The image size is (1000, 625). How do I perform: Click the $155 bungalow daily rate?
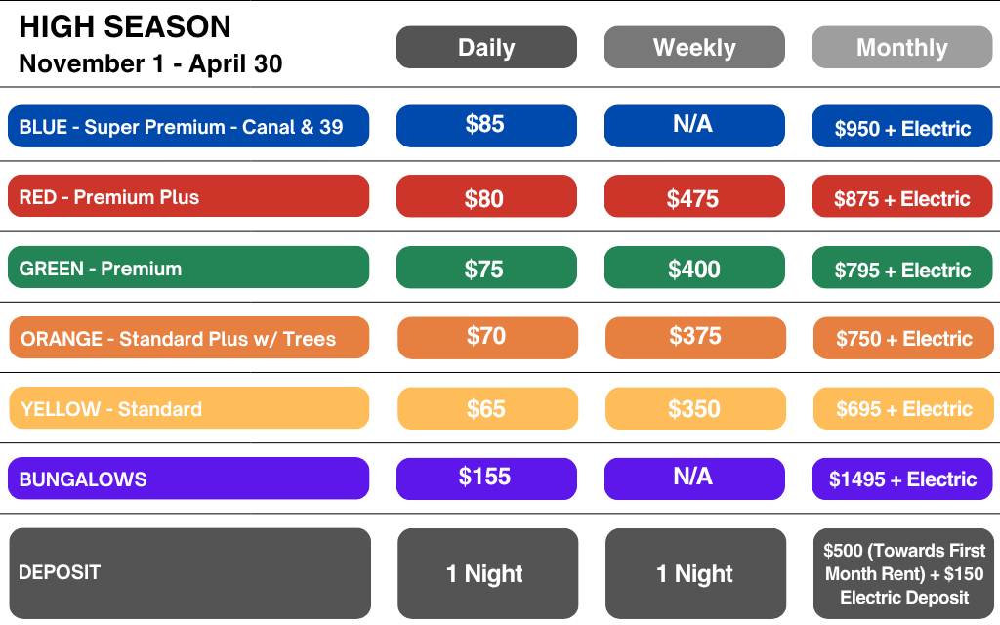(486, 478)
